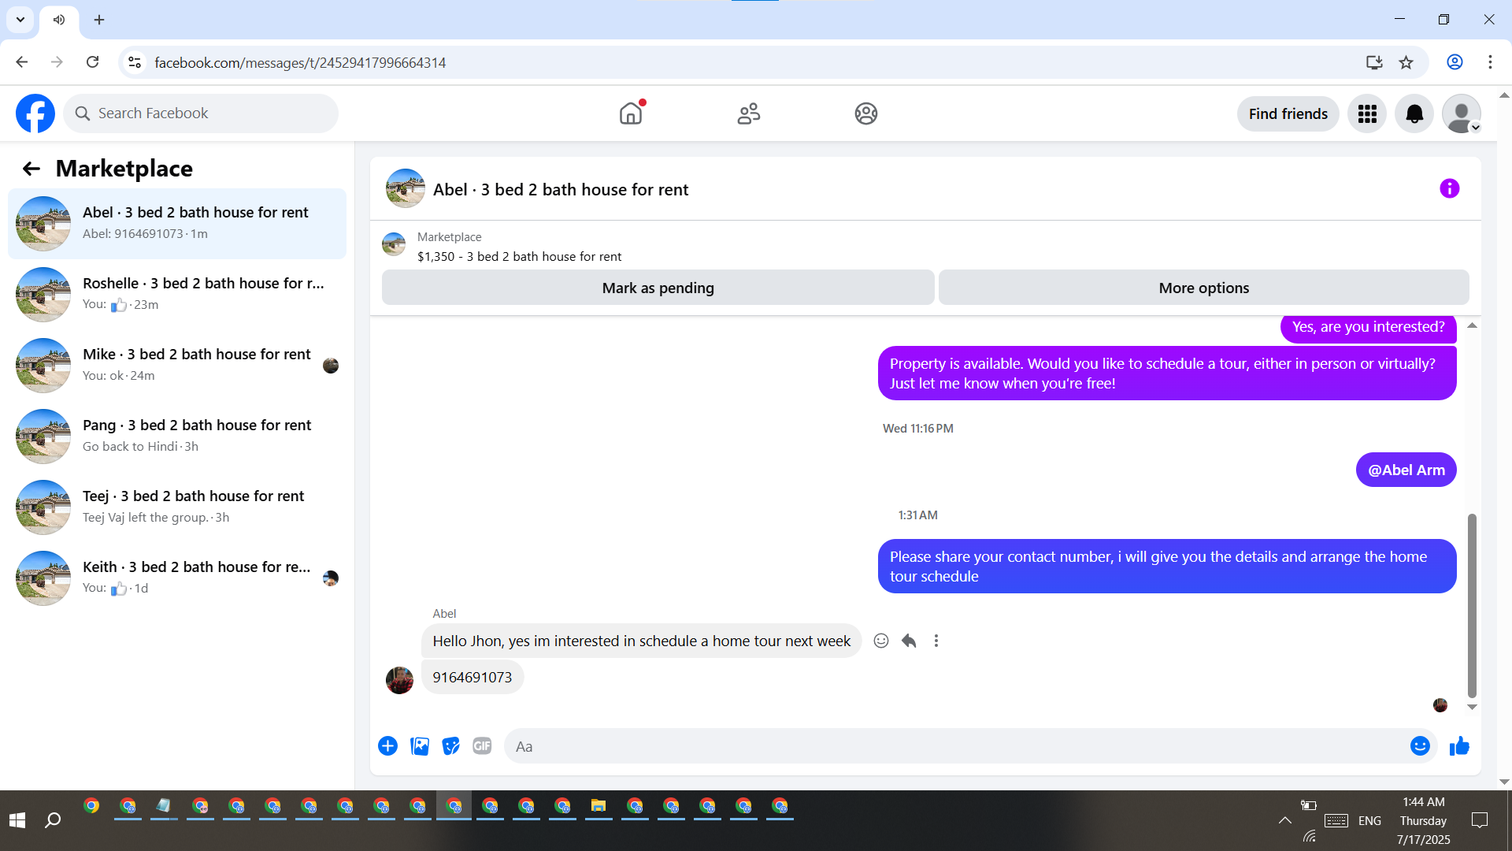The image size is (1512, 851).
Task: Open File Explorer from the taskbar
Action: [598, 806]
